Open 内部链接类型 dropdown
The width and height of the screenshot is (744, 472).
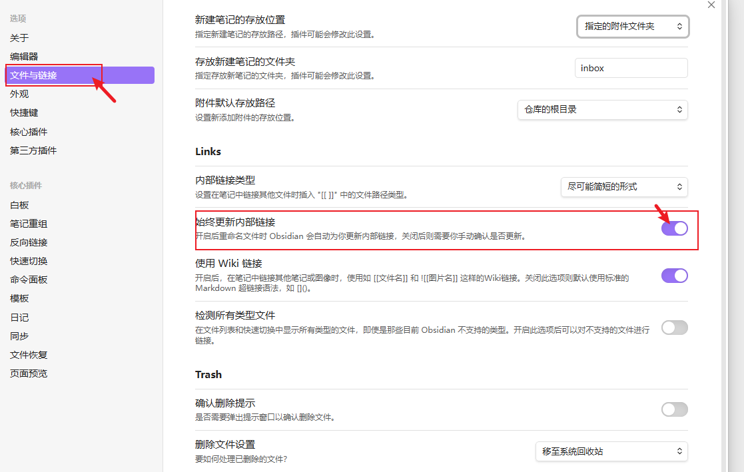[x=623, y=187]
